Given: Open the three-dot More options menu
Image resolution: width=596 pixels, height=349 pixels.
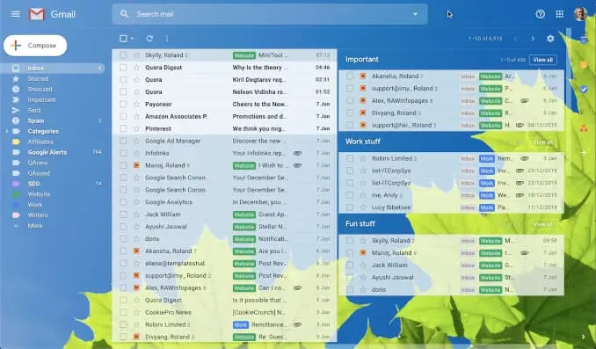Looking at the screenshot, I should click(x=167, y=39).
